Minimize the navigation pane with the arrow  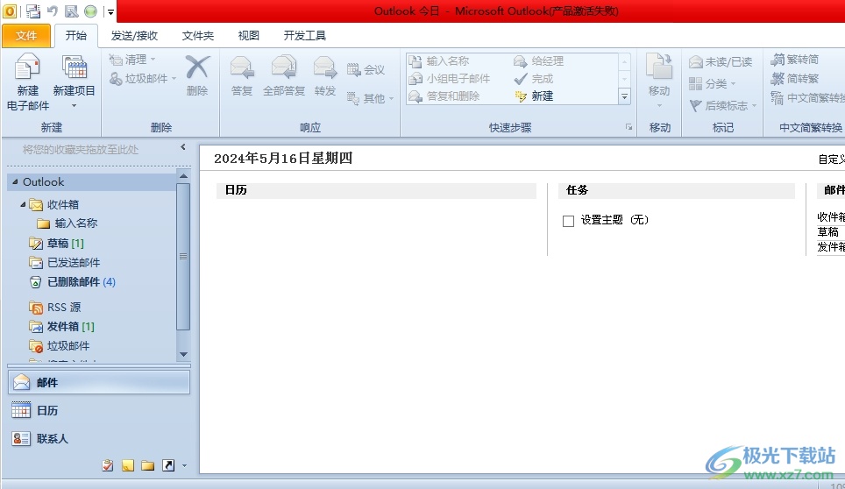click(183, 147)
